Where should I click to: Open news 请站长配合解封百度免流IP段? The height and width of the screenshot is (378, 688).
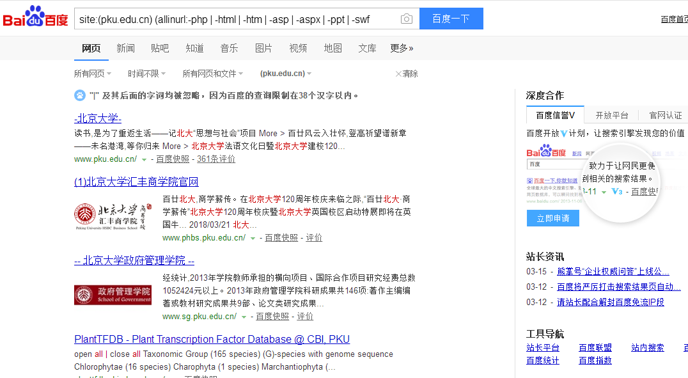pyautogui.click(x=611, y=302)
